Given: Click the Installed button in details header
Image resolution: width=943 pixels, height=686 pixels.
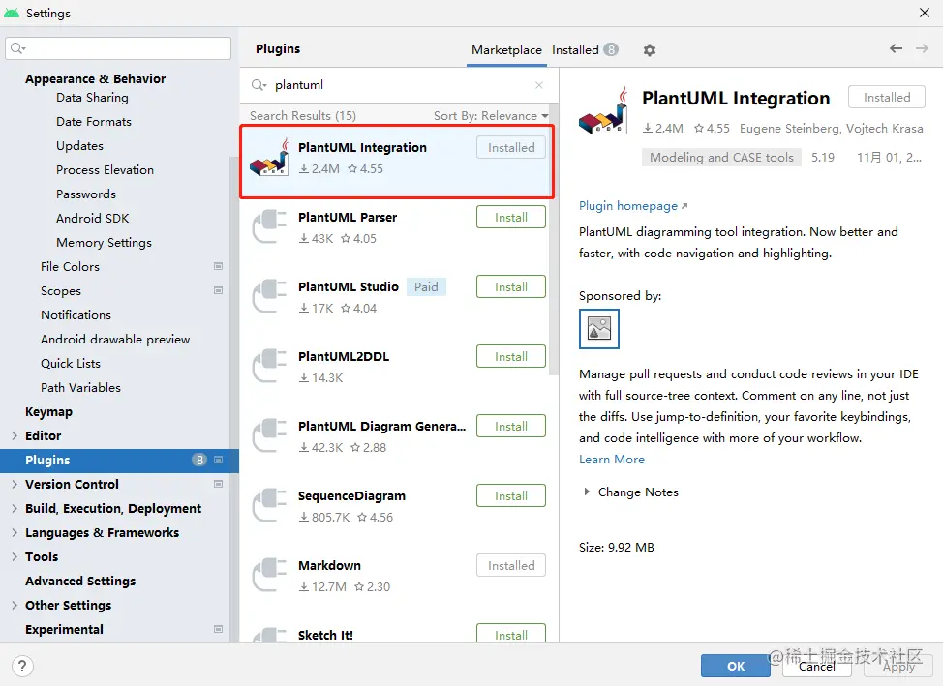Looking at the screenshot, I should [887, 98].
